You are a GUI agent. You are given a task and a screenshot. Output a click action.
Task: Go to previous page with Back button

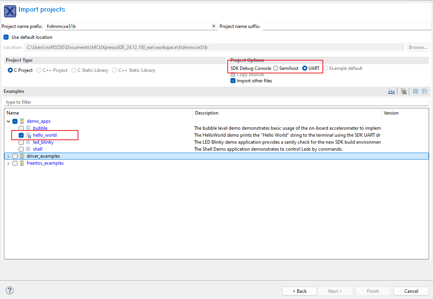pyautogui.click(x=299, y=291)
